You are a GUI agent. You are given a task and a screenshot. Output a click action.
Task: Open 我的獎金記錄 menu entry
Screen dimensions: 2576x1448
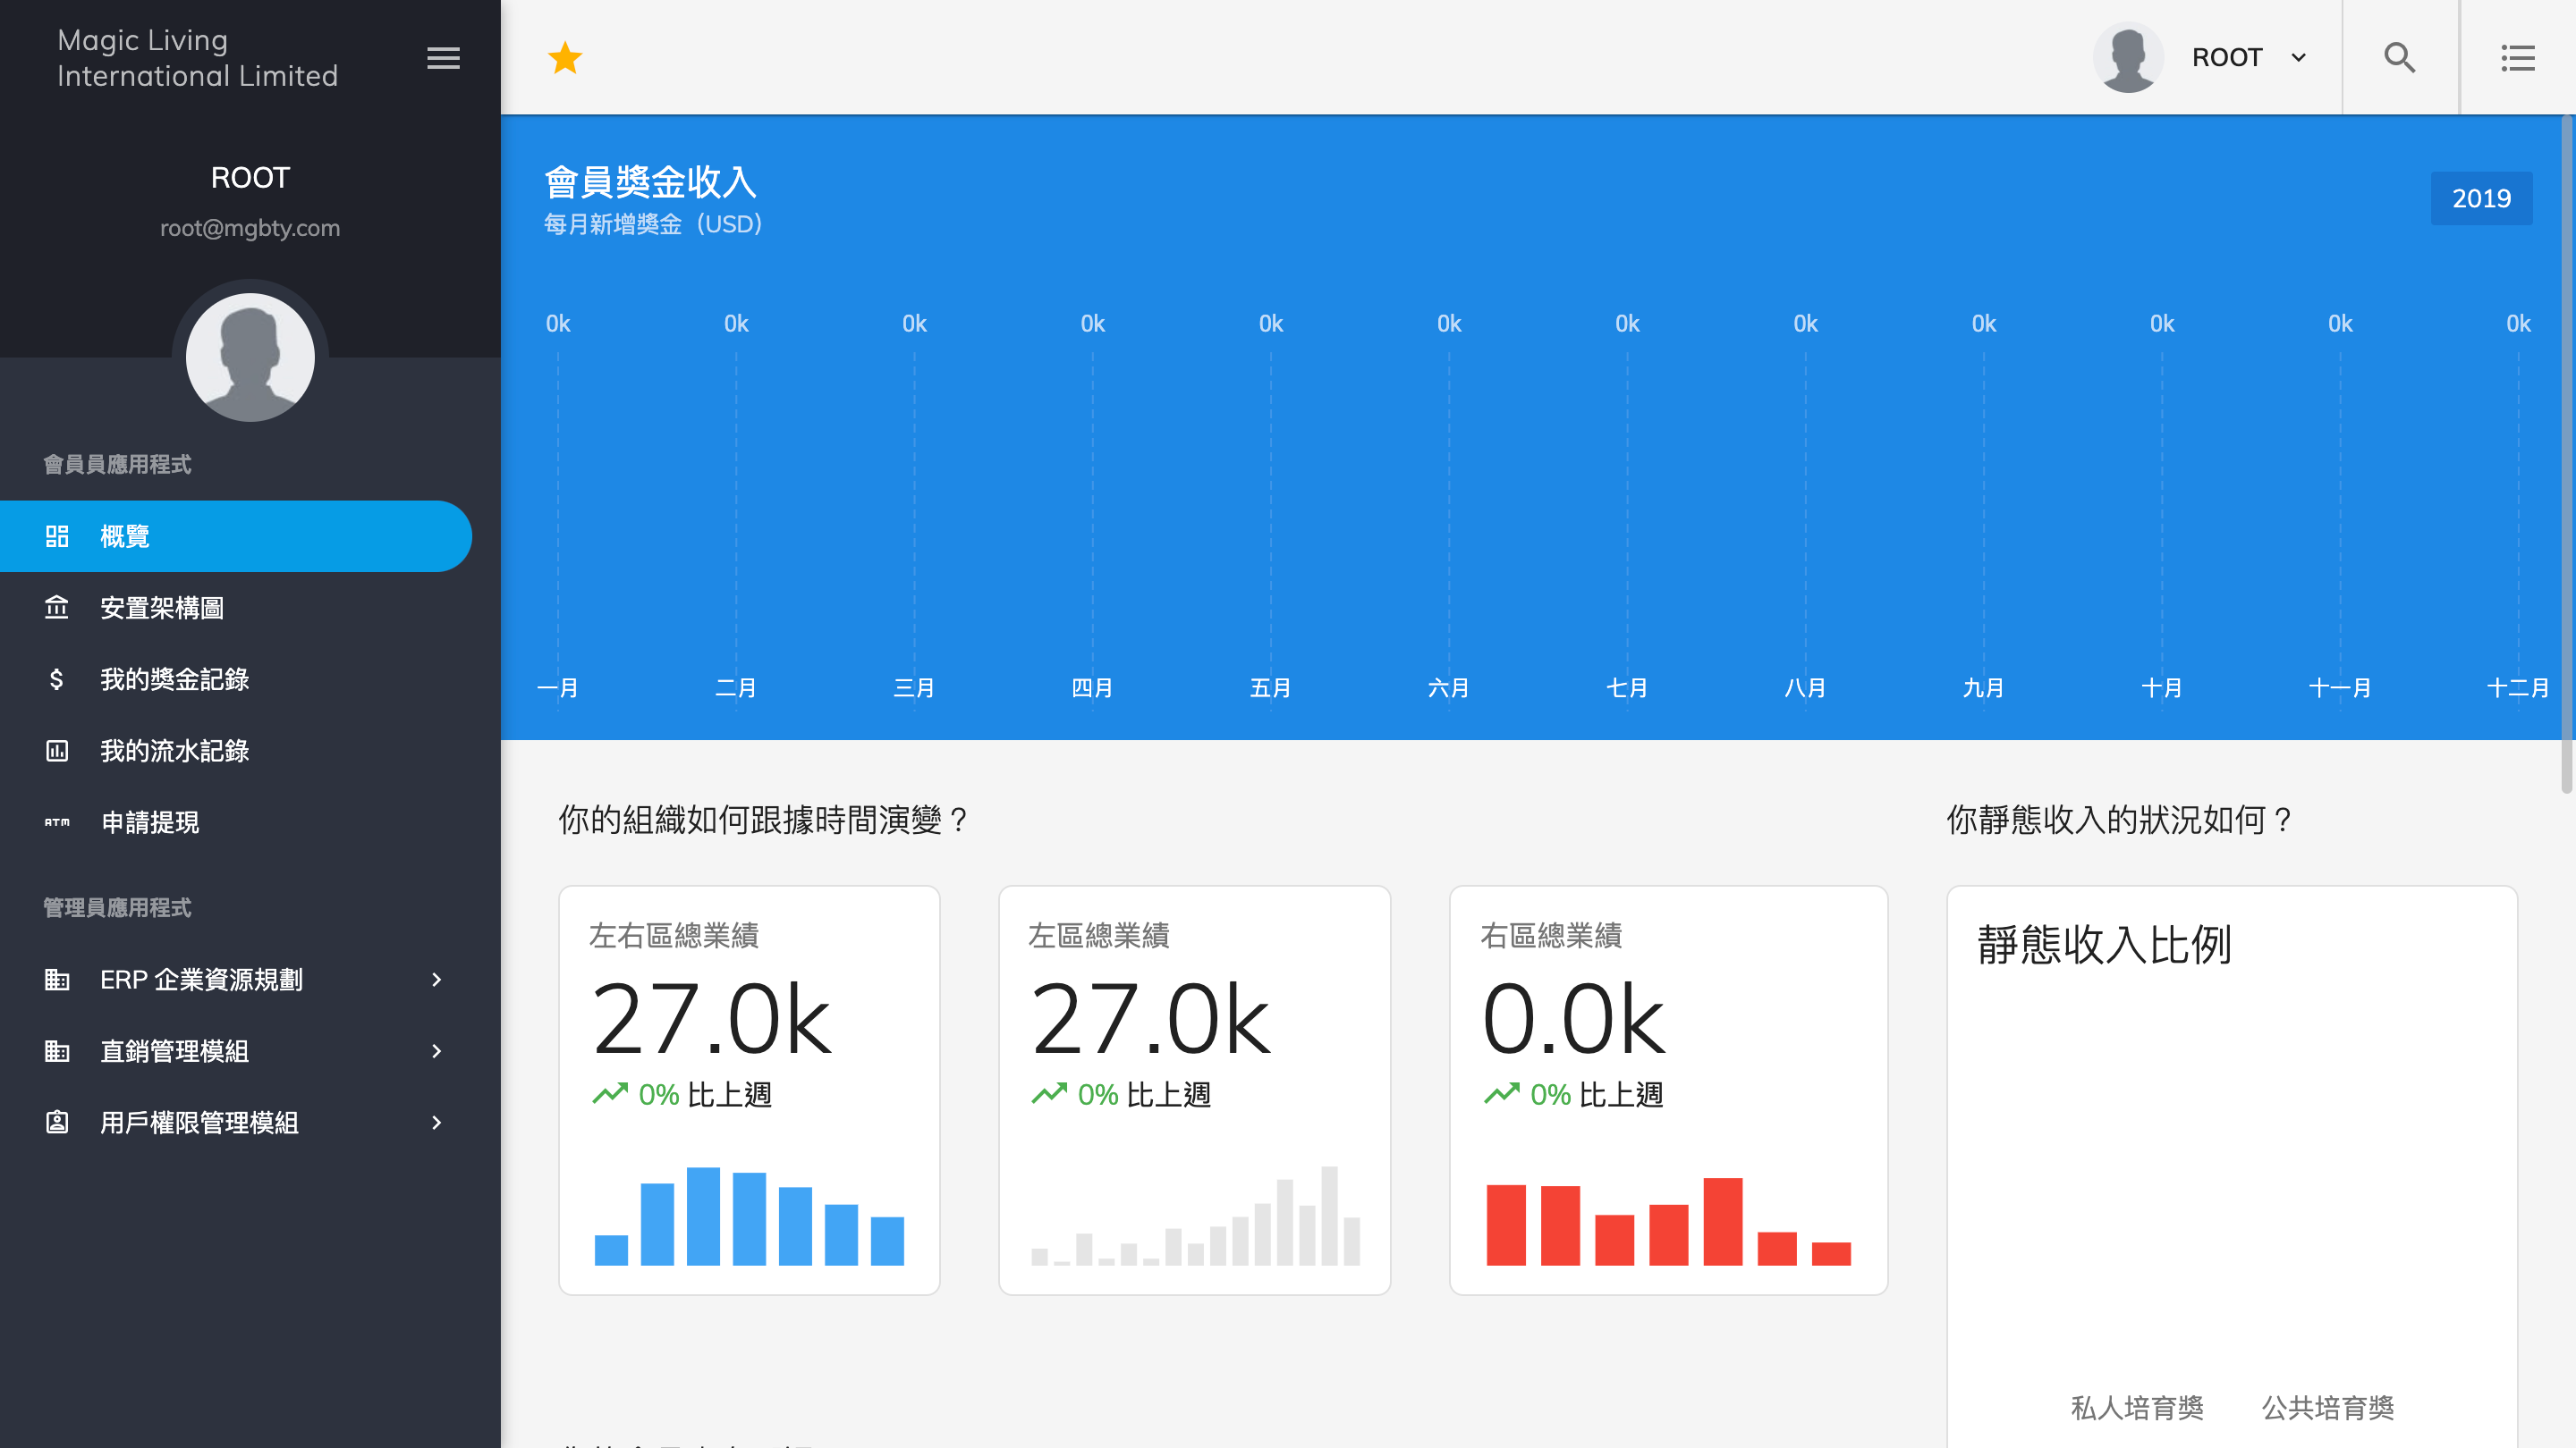175,679
